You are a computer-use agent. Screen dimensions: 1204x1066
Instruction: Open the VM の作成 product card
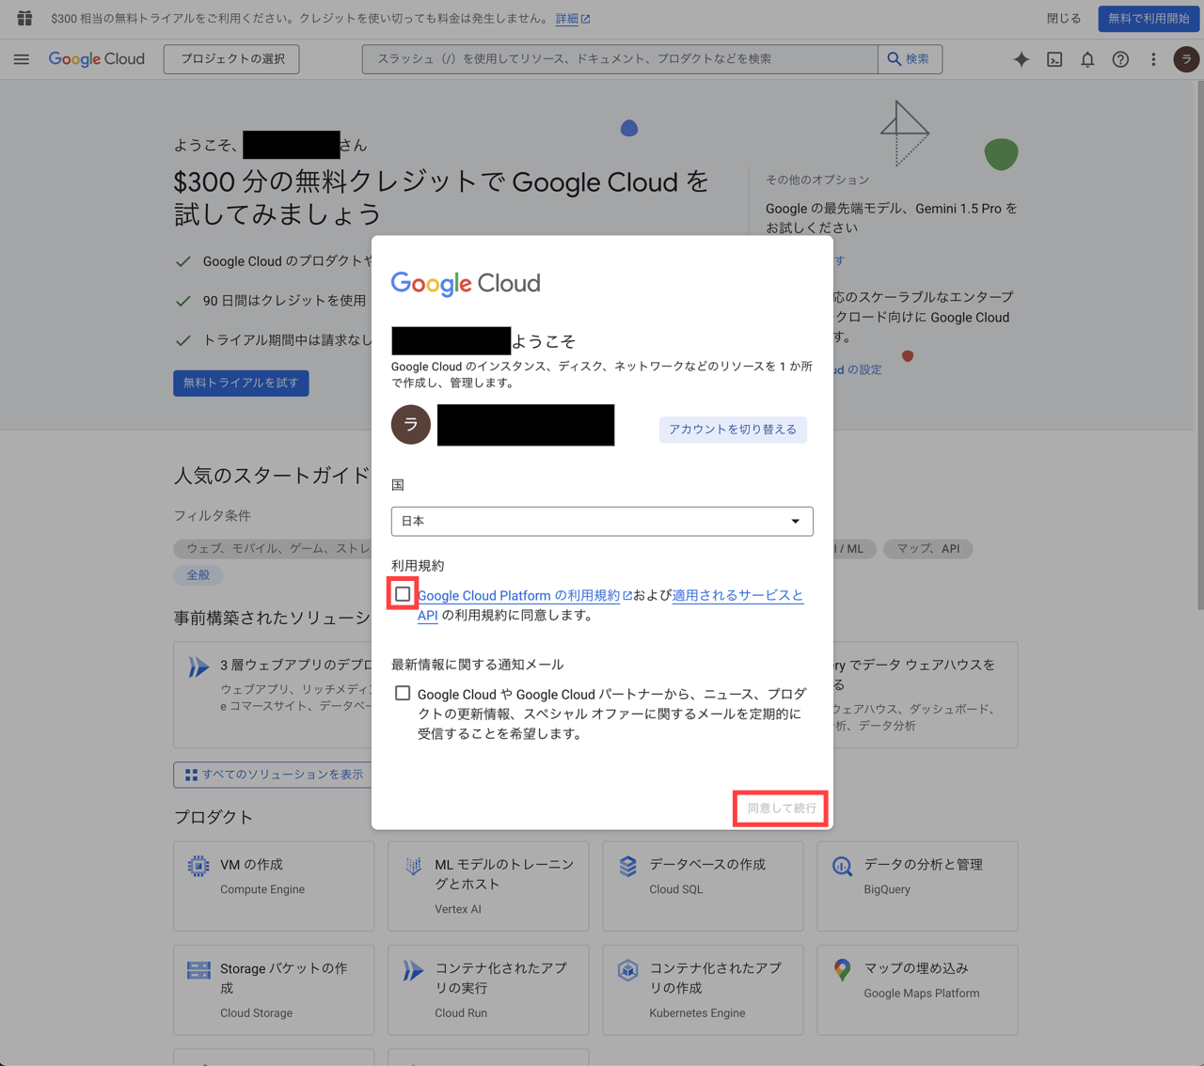(x=274, y=886)
